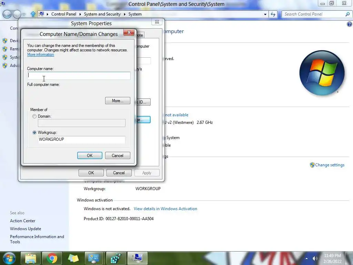Click the volume speaker tray icon
The image size is (353, 265).
pos(315,258)
